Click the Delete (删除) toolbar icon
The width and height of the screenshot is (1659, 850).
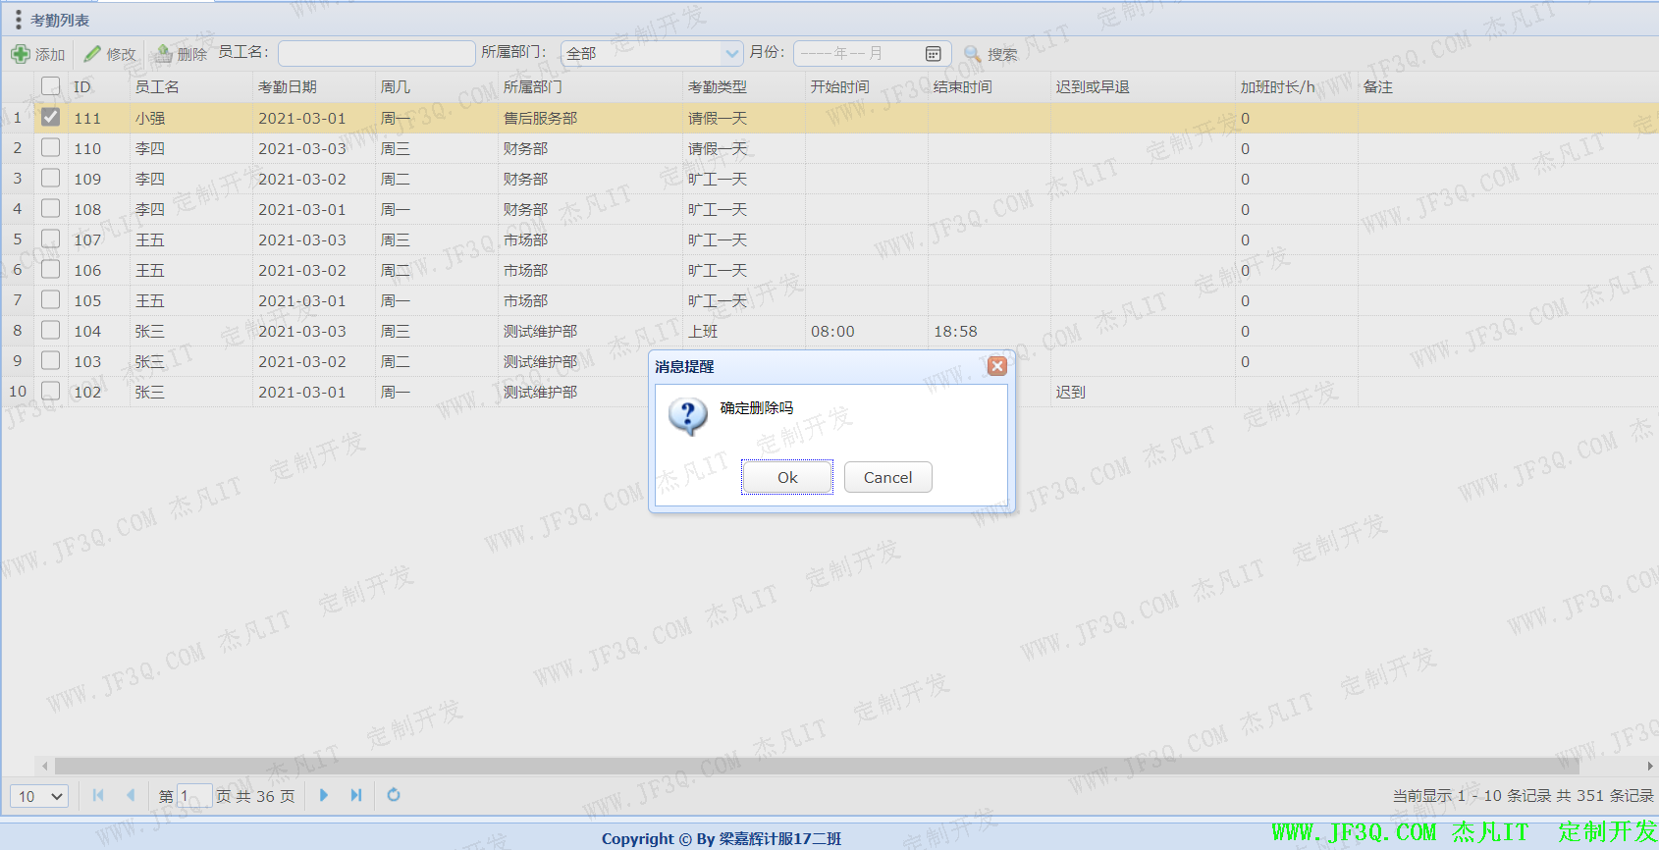point(164,54)
